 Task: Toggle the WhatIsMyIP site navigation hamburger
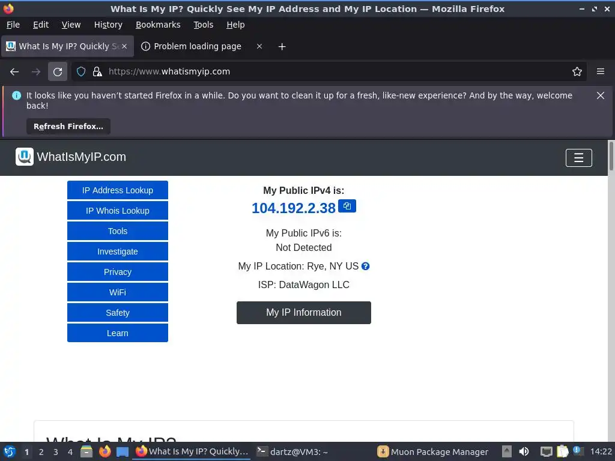click(x=578, y=158)
